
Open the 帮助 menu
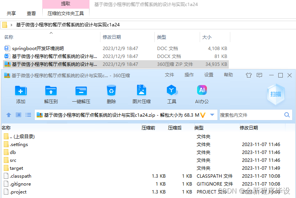tap(228, 75)
